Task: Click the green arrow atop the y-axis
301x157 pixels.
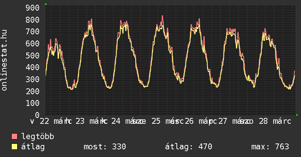Action: pyautogui.click(x=45, y=4)
